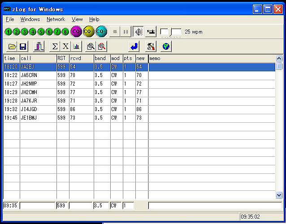
Task: Show score summary with sigma icon
Action: (55, 47)
